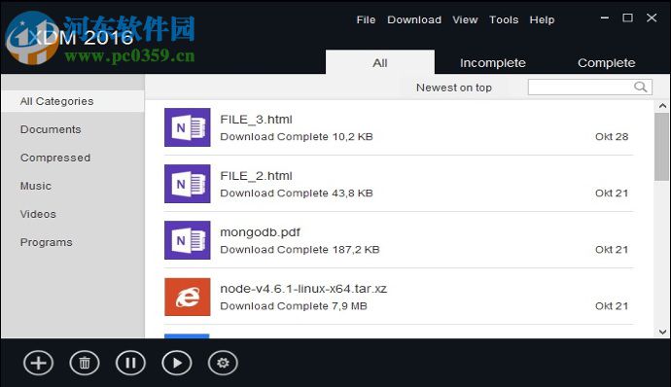
Task: Open the Tools menu
Action: click(x=504, y=19)
